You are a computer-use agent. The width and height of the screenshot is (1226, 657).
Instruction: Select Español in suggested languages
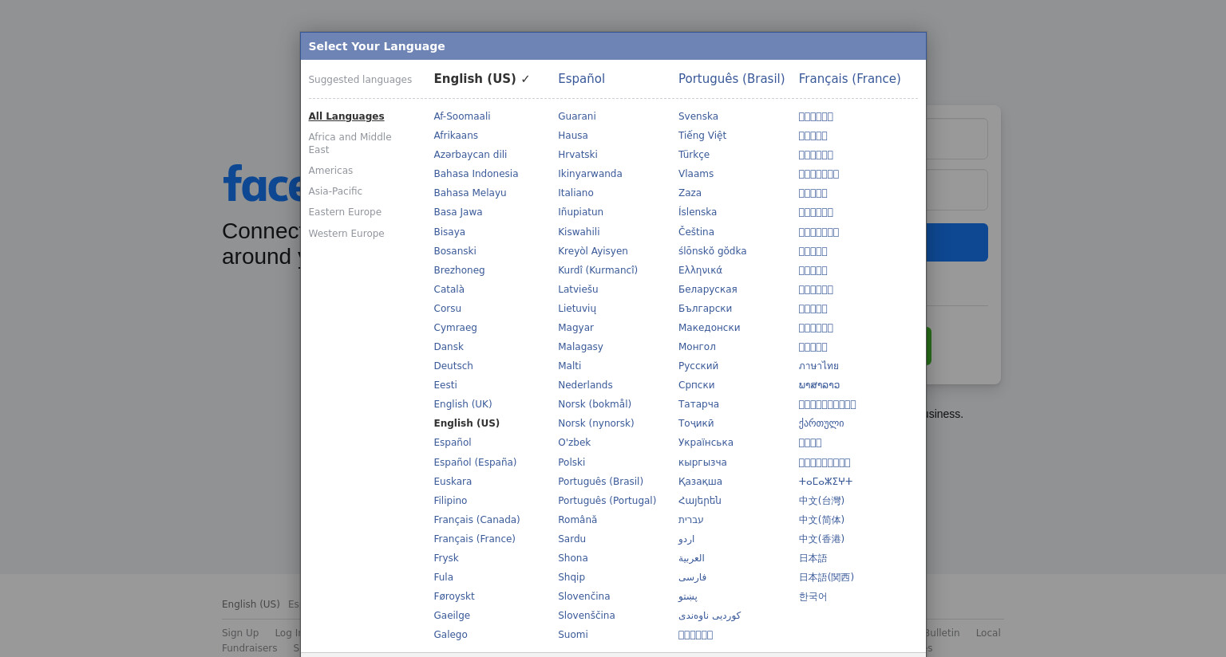click(x=581, y=79)
